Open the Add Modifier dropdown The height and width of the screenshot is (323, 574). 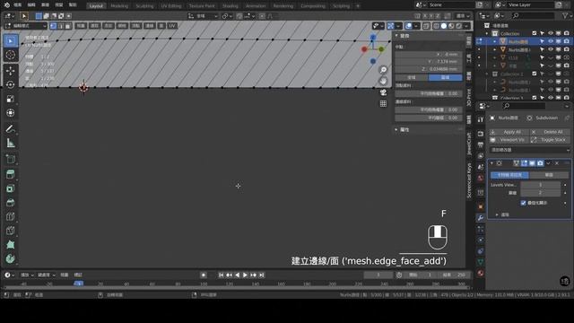click(x=530, y=150)
